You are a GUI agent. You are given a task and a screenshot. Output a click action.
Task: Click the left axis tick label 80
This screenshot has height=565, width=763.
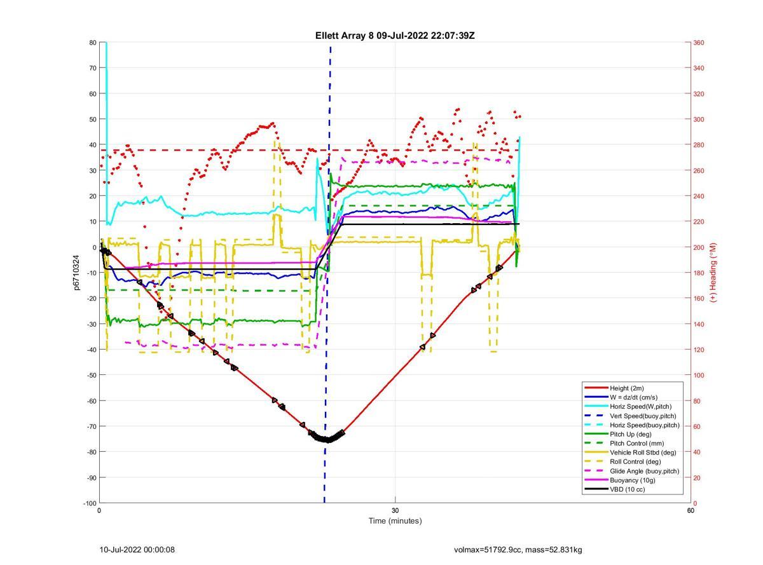point(93,43)
